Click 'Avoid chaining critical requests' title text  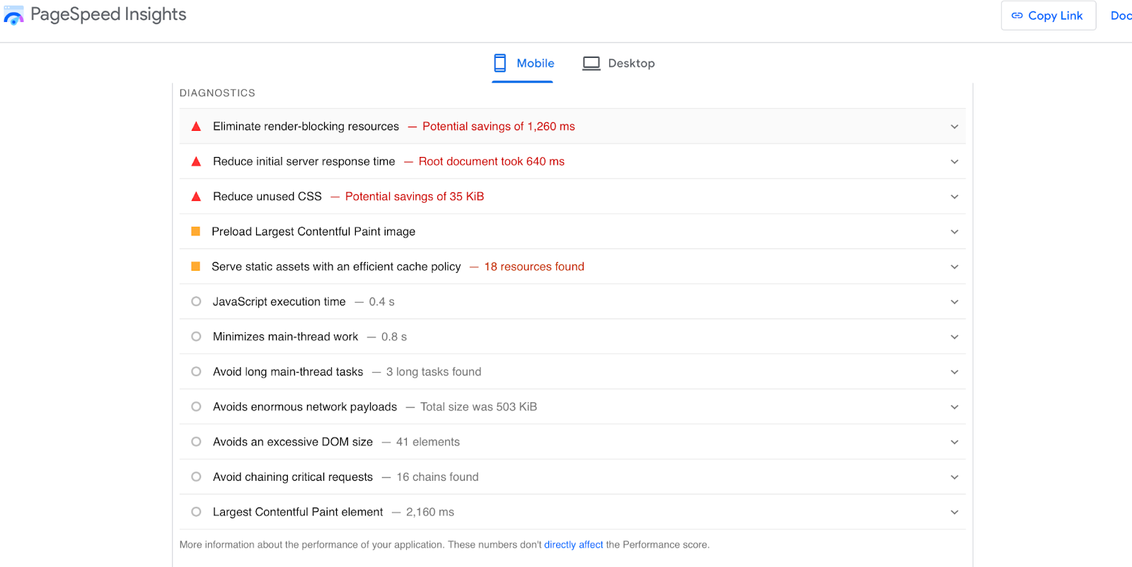[293, 477]
